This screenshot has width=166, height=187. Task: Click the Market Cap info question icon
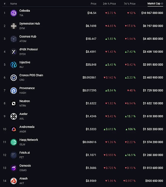coord(162,4)
